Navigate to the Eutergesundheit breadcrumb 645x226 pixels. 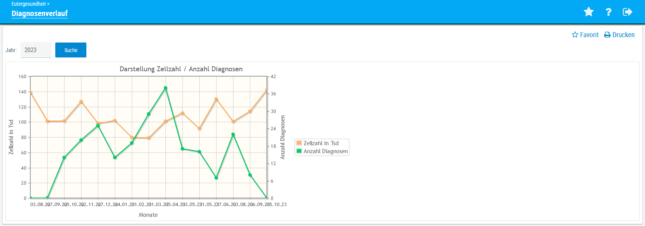tap(29, 4)
